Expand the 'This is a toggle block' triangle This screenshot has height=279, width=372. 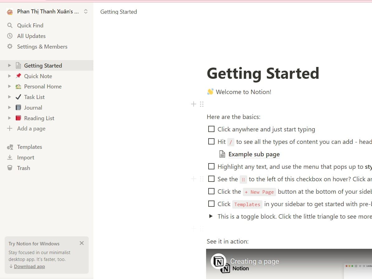coord(211,216)
